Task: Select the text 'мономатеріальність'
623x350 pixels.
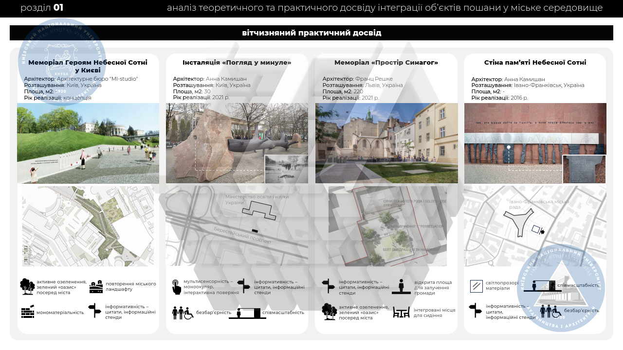Action: [60, 313]
